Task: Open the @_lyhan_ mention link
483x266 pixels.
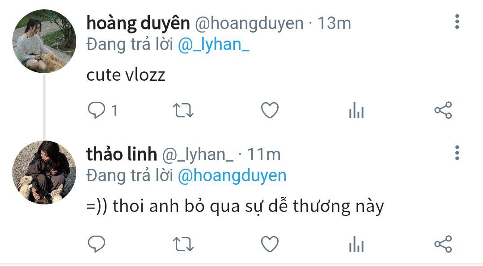Action: tap(213, 45)
